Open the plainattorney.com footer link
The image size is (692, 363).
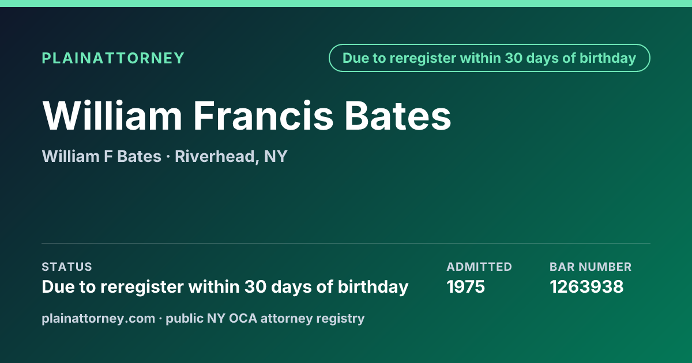point(98,318)
